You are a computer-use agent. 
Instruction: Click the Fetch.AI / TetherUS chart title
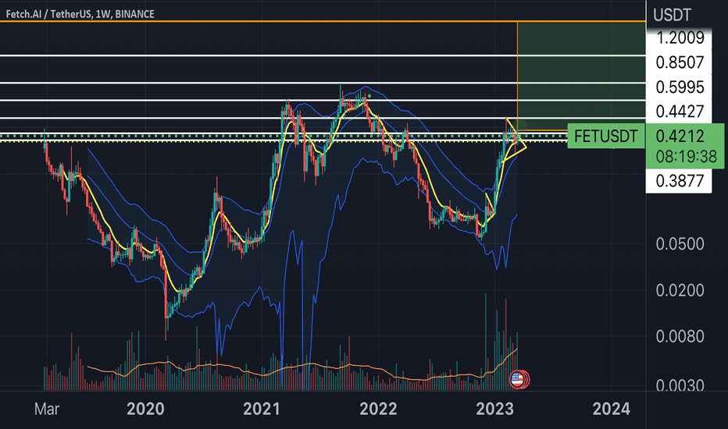[x=80, y=14]
